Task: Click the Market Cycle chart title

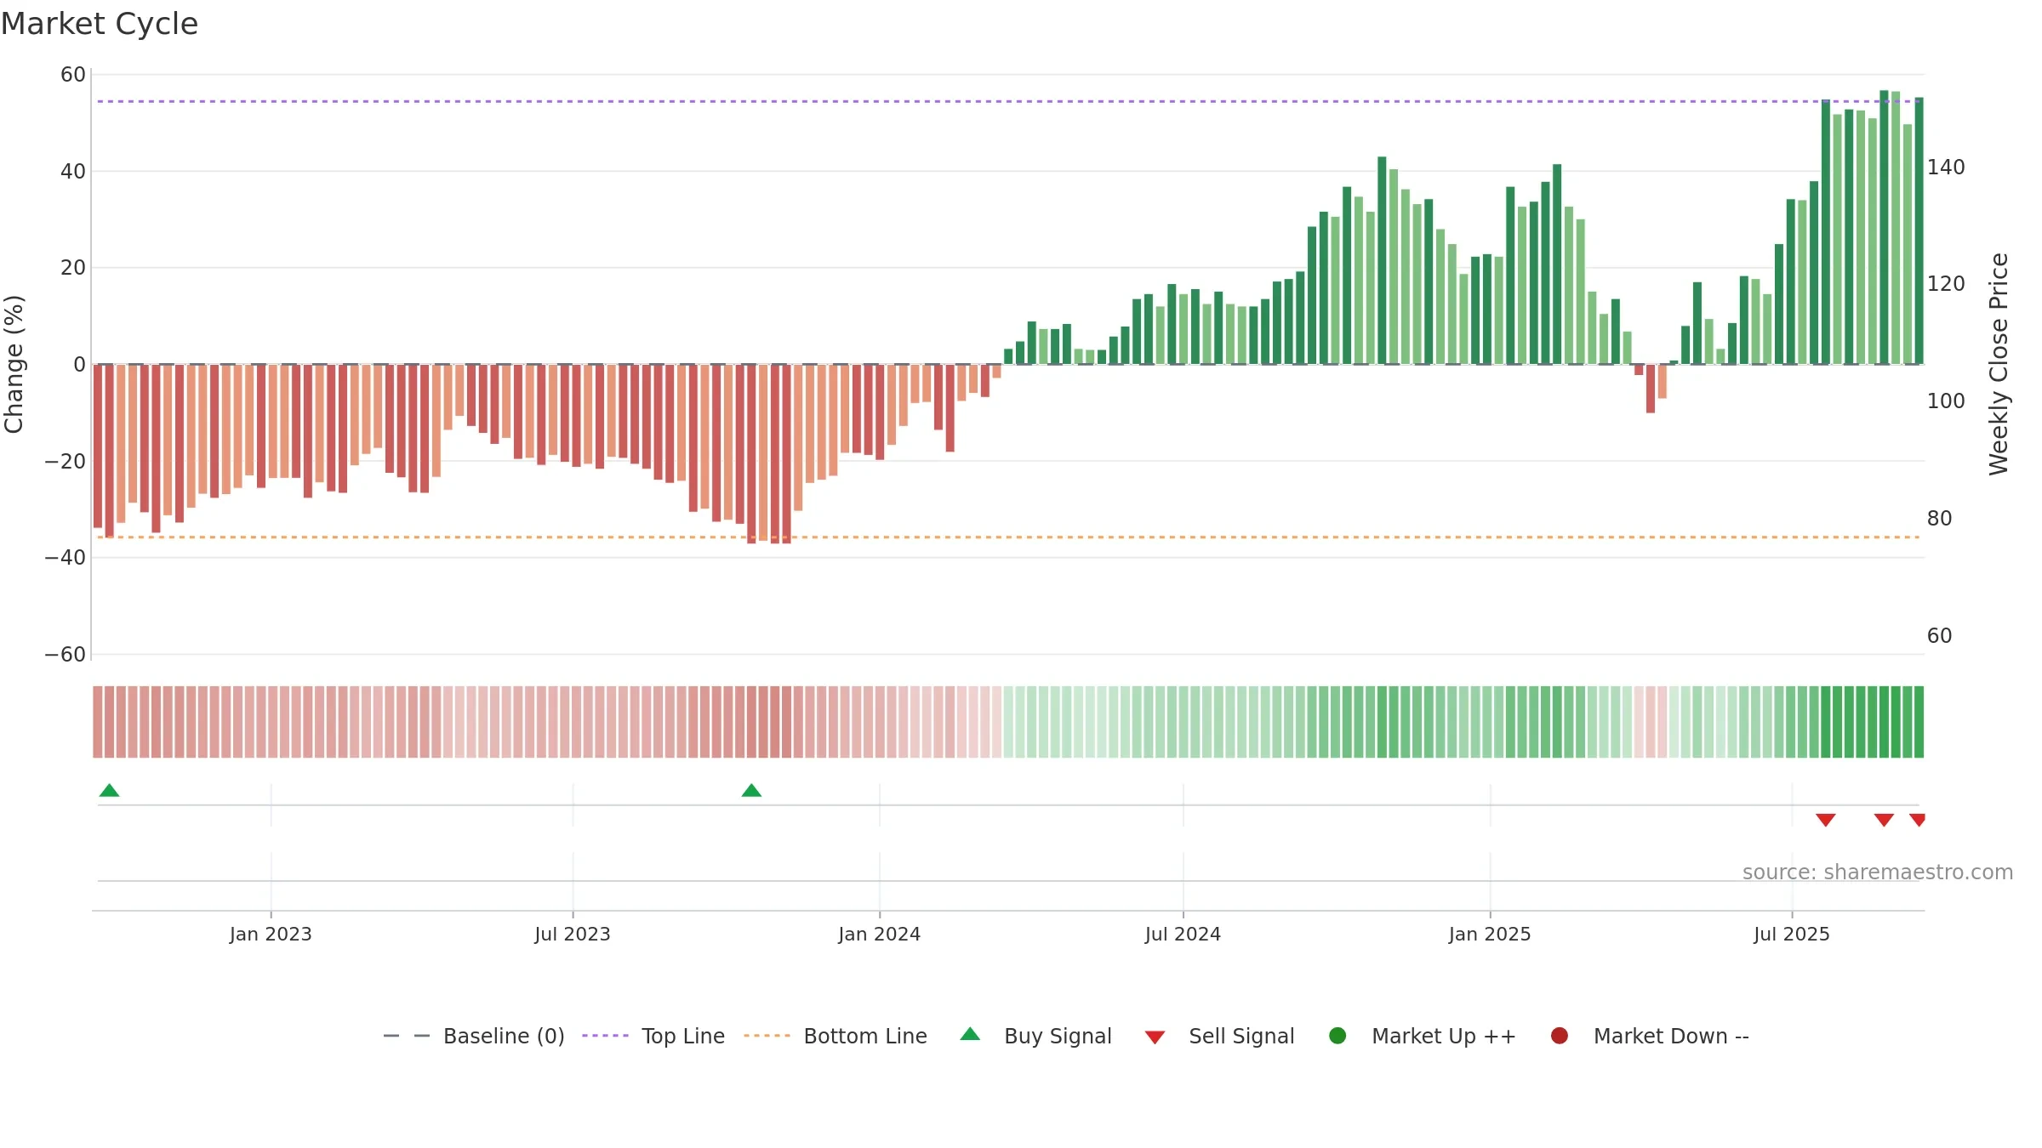Action: (x=100, y=24)
